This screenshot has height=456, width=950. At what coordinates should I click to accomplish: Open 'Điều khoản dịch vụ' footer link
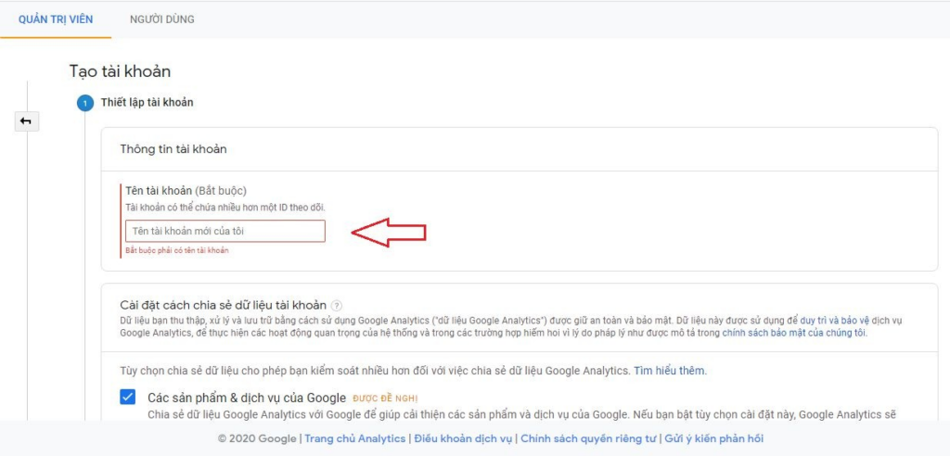(x=463, y=438)
